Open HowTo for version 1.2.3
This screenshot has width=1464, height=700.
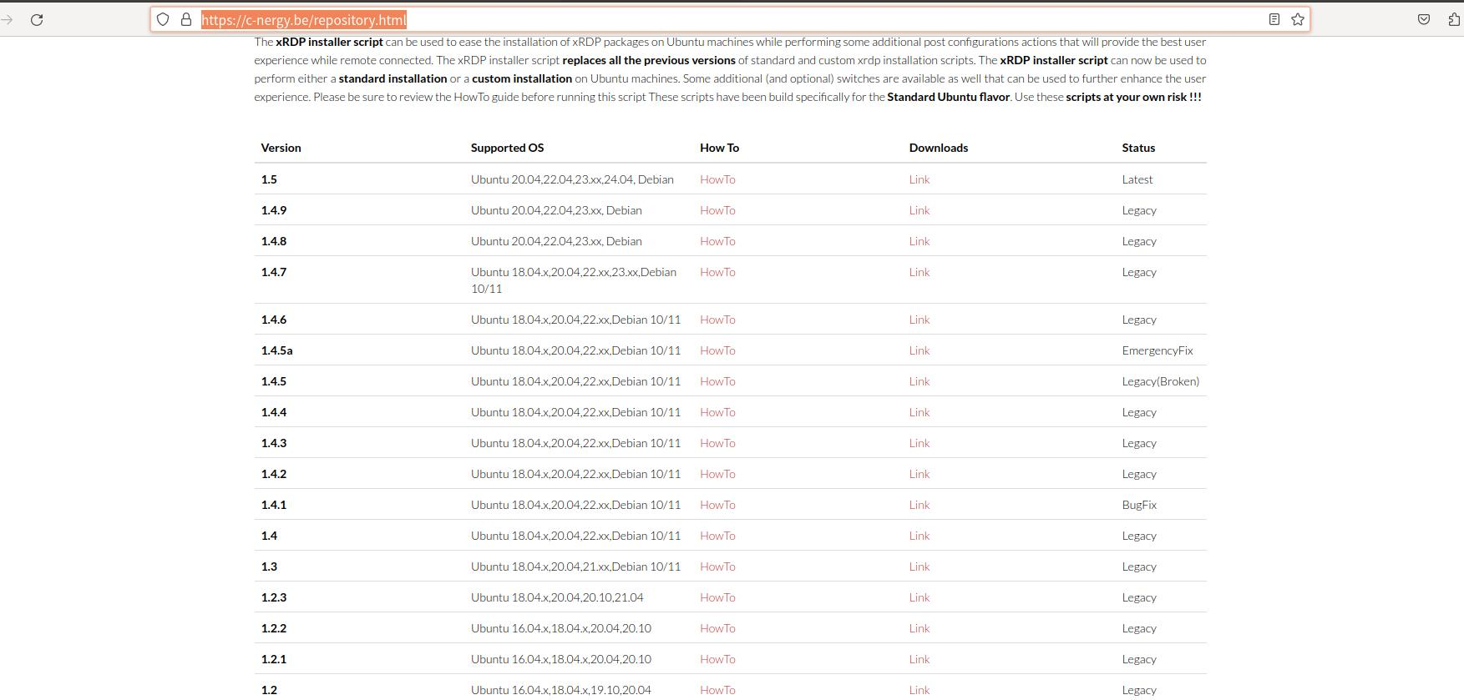[x=717, y=597]
